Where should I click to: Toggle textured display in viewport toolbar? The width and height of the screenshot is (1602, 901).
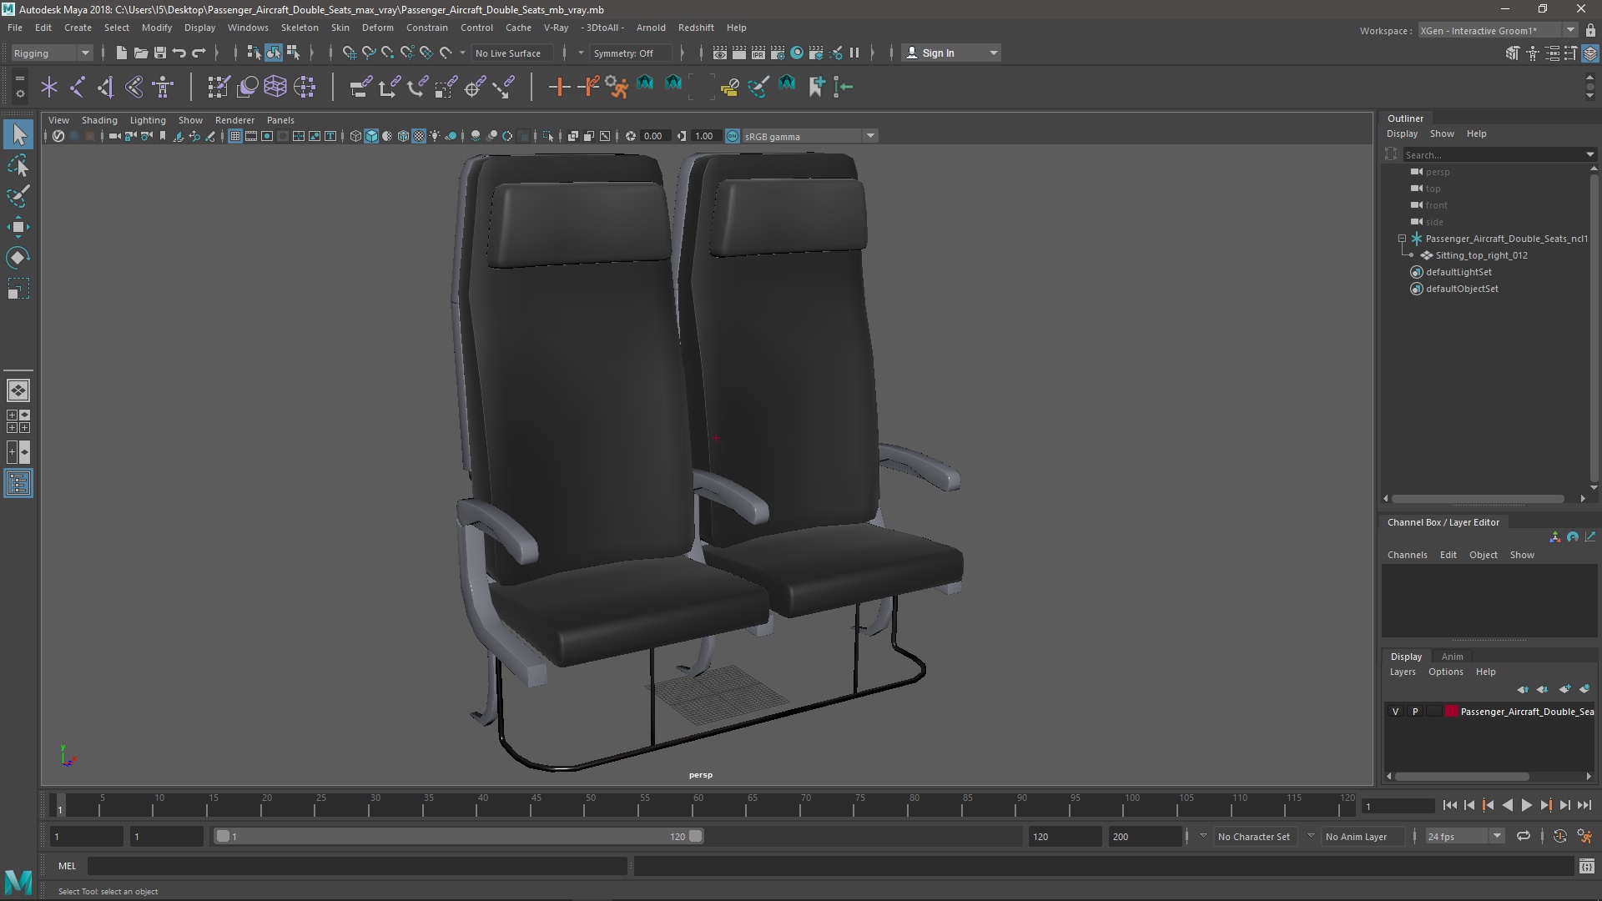[419, 136]
